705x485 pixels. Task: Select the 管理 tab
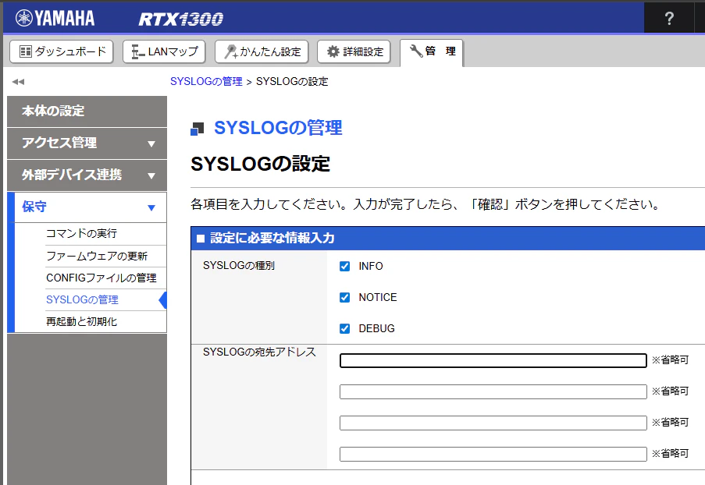[432, 53]
